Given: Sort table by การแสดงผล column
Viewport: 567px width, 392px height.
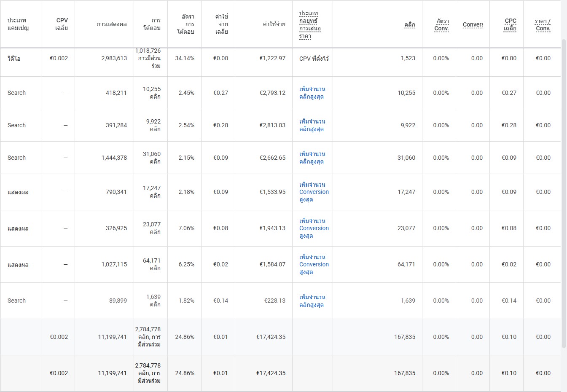Looking at the screenshot, I should (x=112, y=24).
